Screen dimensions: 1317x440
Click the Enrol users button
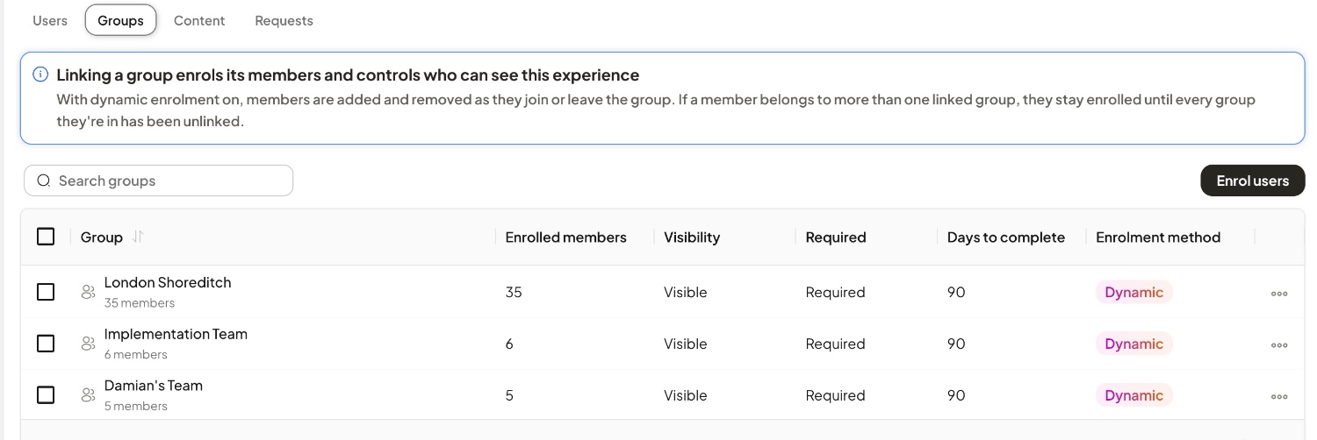(x=1252, y=181)
